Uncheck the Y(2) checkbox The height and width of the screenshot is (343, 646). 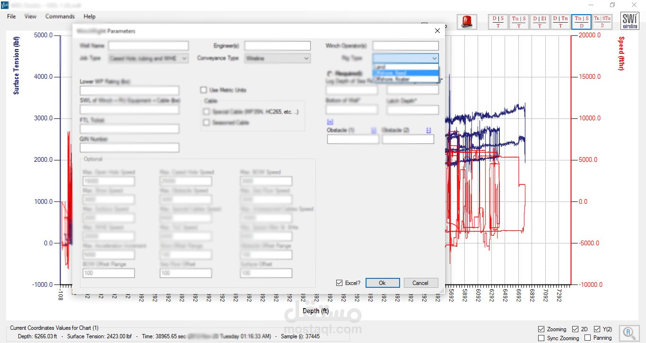pyautogui.click(x=597, y=329)
